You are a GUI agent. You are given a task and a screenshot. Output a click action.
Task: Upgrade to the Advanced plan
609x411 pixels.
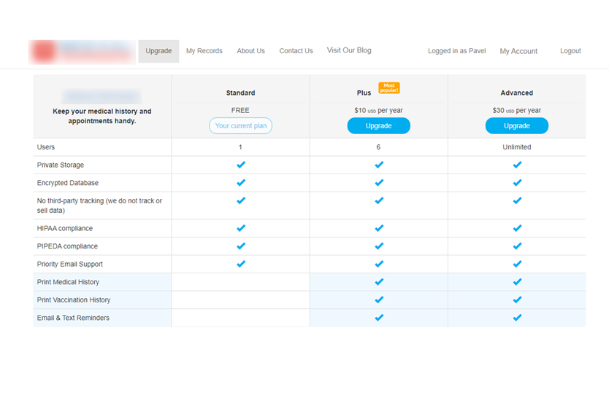point(517,126)
